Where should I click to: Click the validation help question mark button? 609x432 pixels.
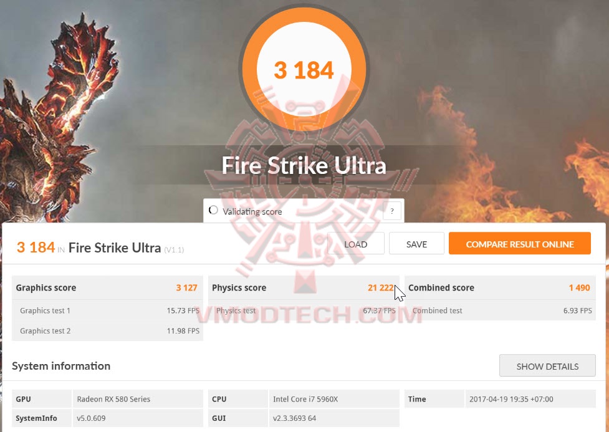392,211
